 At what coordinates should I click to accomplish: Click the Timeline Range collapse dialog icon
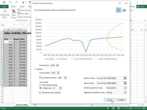[125, 78]
